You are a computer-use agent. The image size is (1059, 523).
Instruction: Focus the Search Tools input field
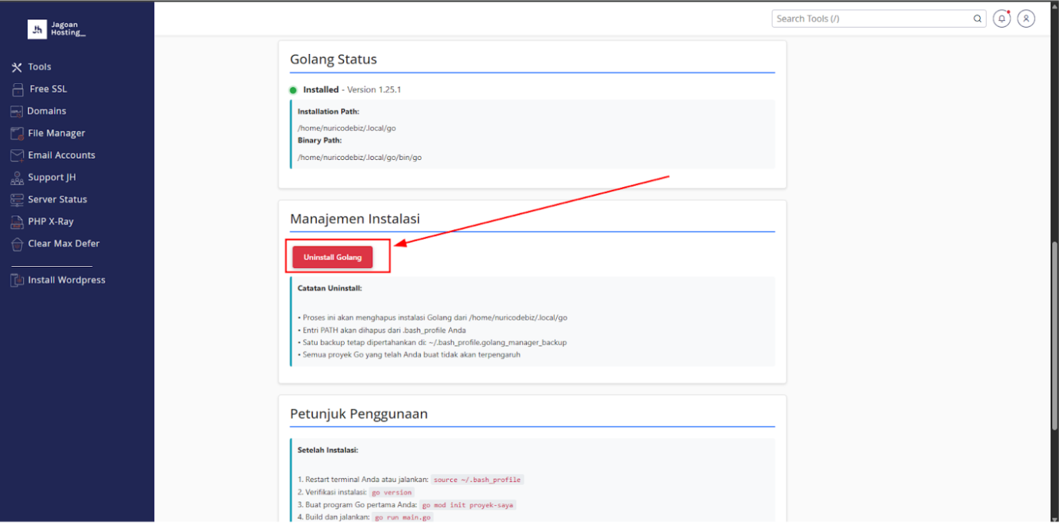coord(870,19)
